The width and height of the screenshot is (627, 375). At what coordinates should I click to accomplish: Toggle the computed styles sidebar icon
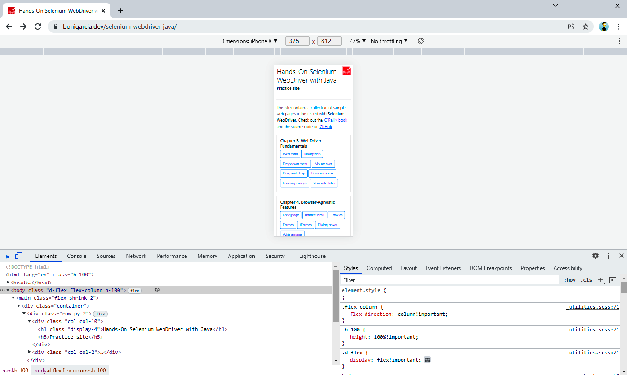pos(613,280)
